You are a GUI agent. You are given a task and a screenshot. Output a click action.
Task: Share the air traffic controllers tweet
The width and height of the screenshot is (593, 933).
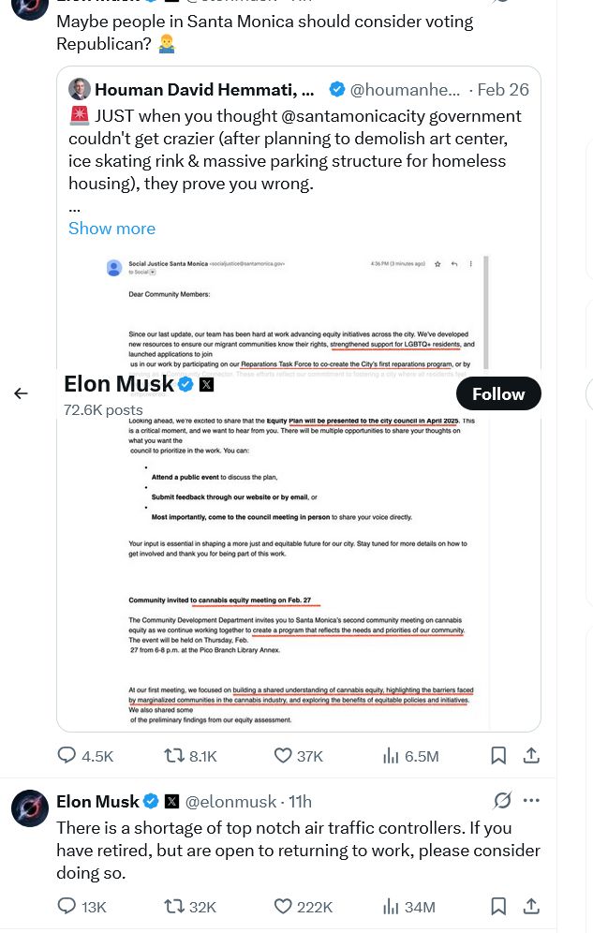click(530, 907)
